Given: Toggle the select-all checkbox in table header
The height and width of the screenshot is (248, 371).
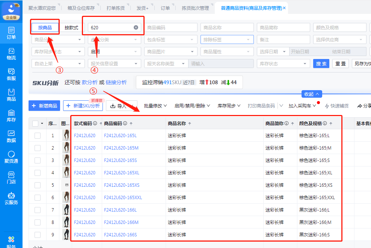Looking at the screenshot, I should pyautogui.click(x=35, y=123).
